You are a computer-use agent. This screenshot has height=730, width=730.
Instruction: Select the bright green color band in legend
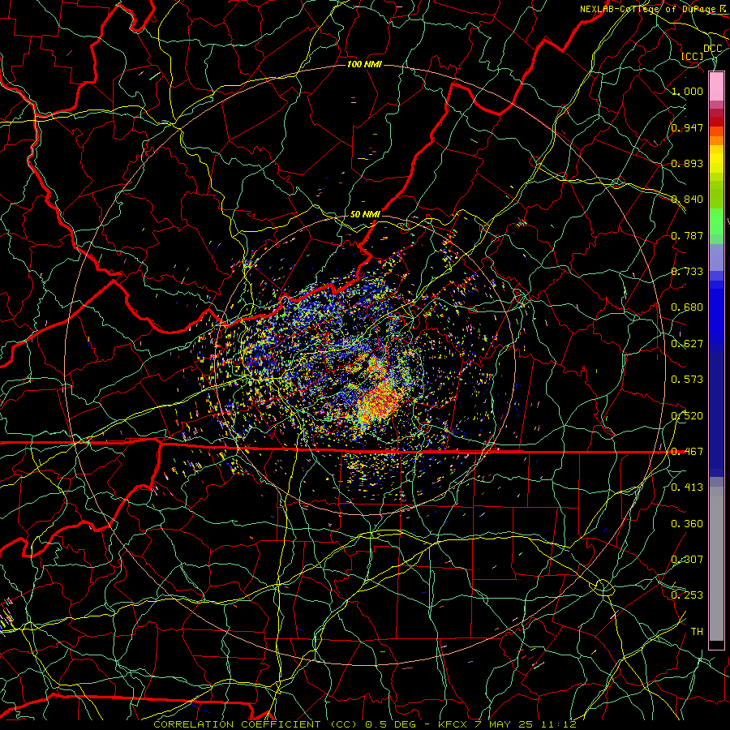pos(716,221)
